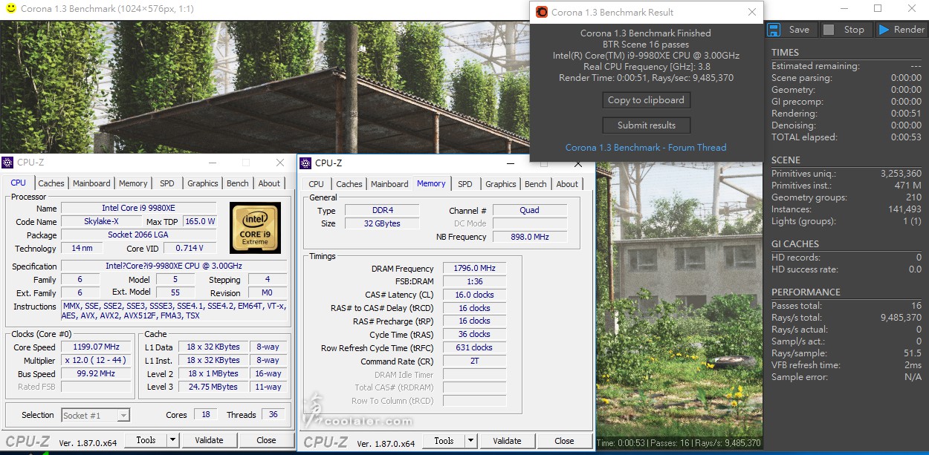Viewport: 929px width, 455px height.
Task: Click the memory Type field DDR4
Action: 382,210
